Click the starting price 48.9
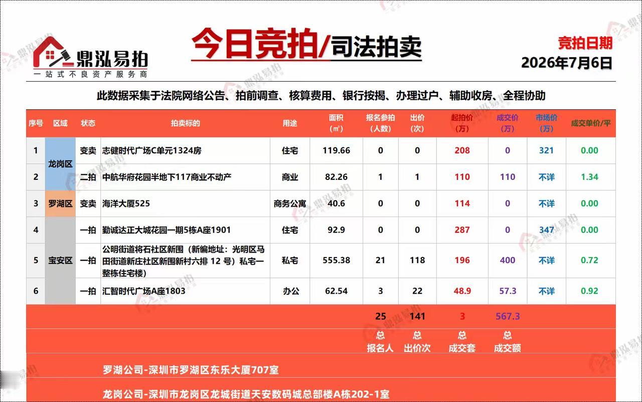Viewport: 642px width, 402px height. pyautogui.click(x=462, y=291)
